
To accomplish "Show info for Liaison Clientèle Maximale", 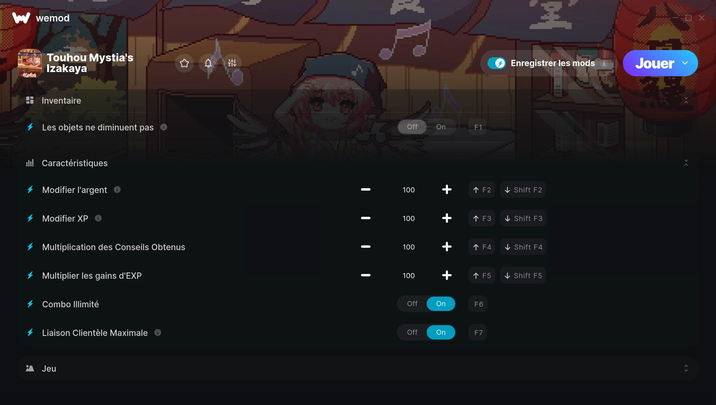I will pos(158,332).
